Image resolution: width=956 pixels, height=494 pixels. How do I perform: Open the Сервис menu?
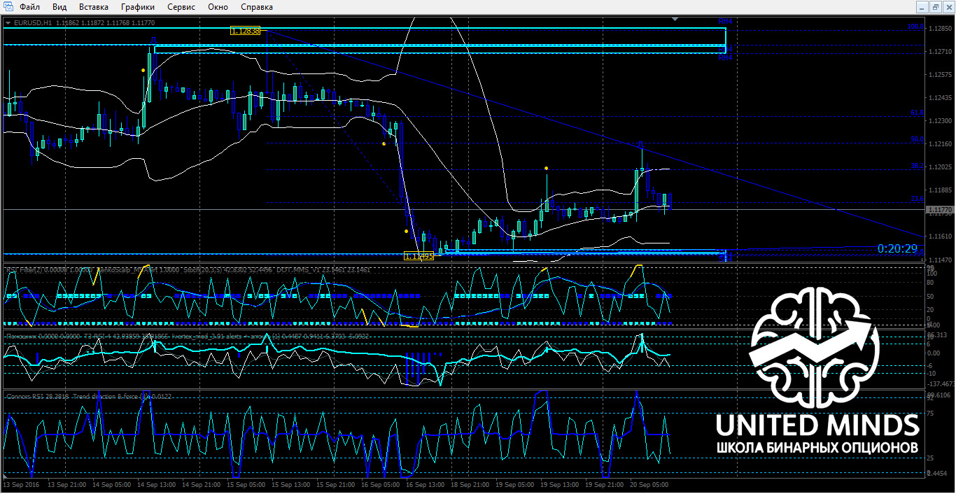[x=182, y=7]
